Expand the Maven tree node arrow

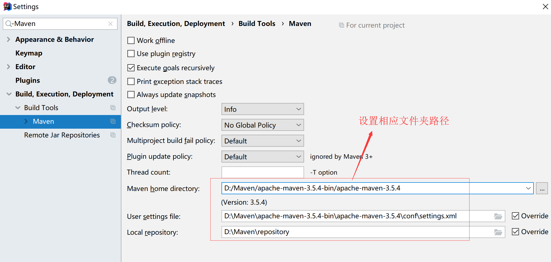point(26,121)
